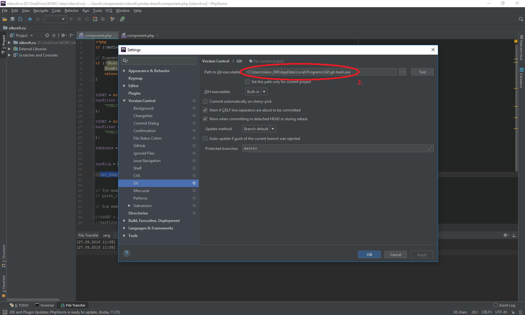Screen dimensions: 525x315
Task: Click Scroll from Source target icon
Action: point(47,35)
